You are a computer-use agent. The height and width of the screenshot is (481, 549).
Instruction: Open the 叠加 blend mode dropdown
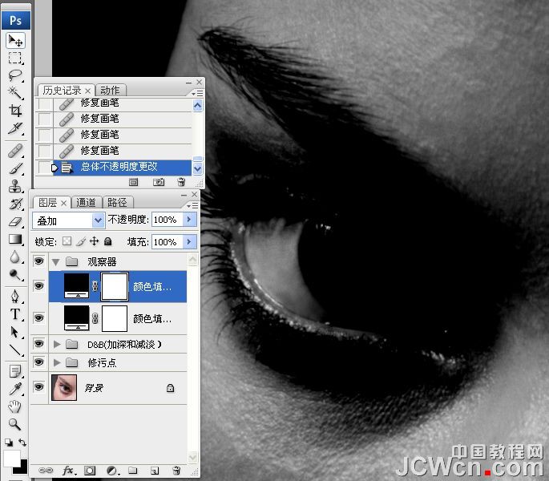69,220
